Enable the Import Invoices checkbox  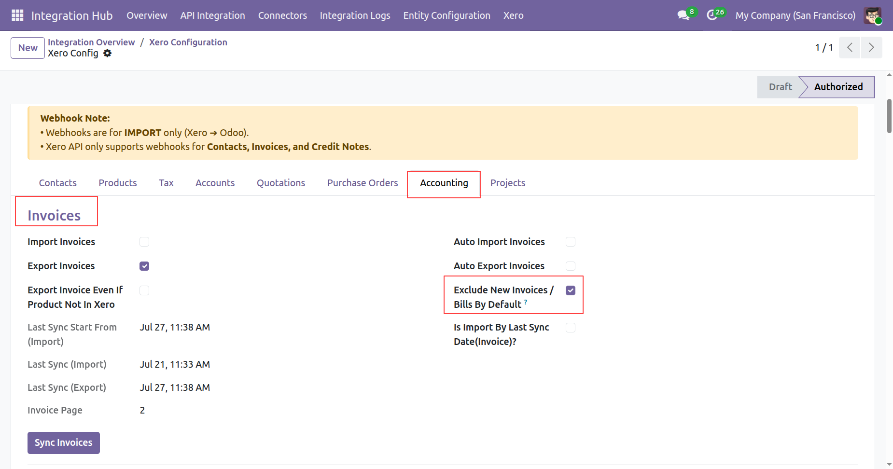(144, 242)
